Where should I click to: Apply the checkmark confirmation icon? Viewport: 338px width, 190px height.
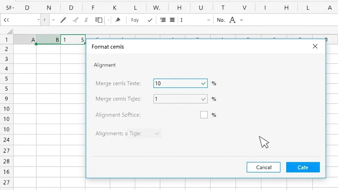(x=150, y=20)
